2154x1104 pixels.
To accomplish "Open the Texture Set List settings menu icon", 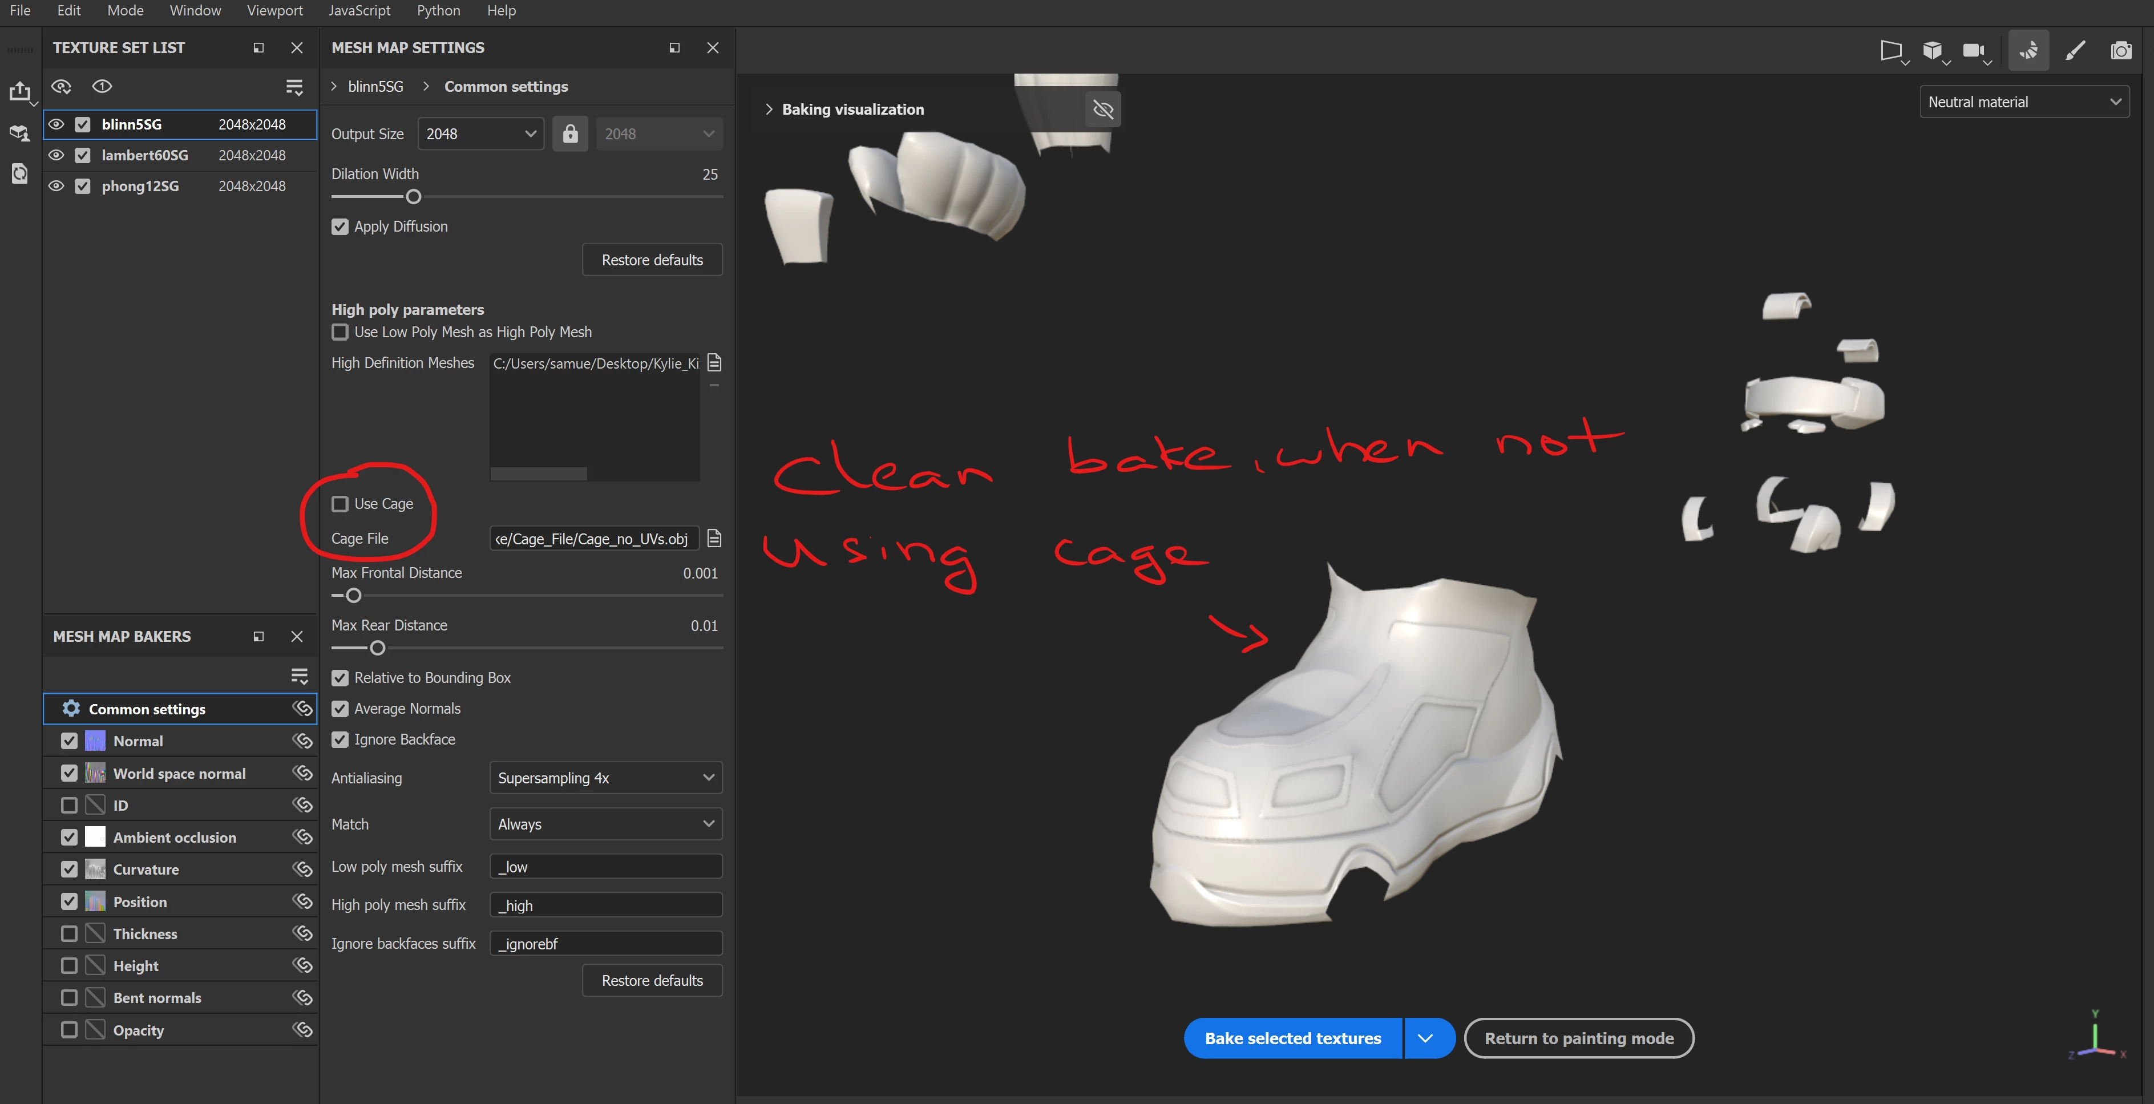I will coord(294,87).
